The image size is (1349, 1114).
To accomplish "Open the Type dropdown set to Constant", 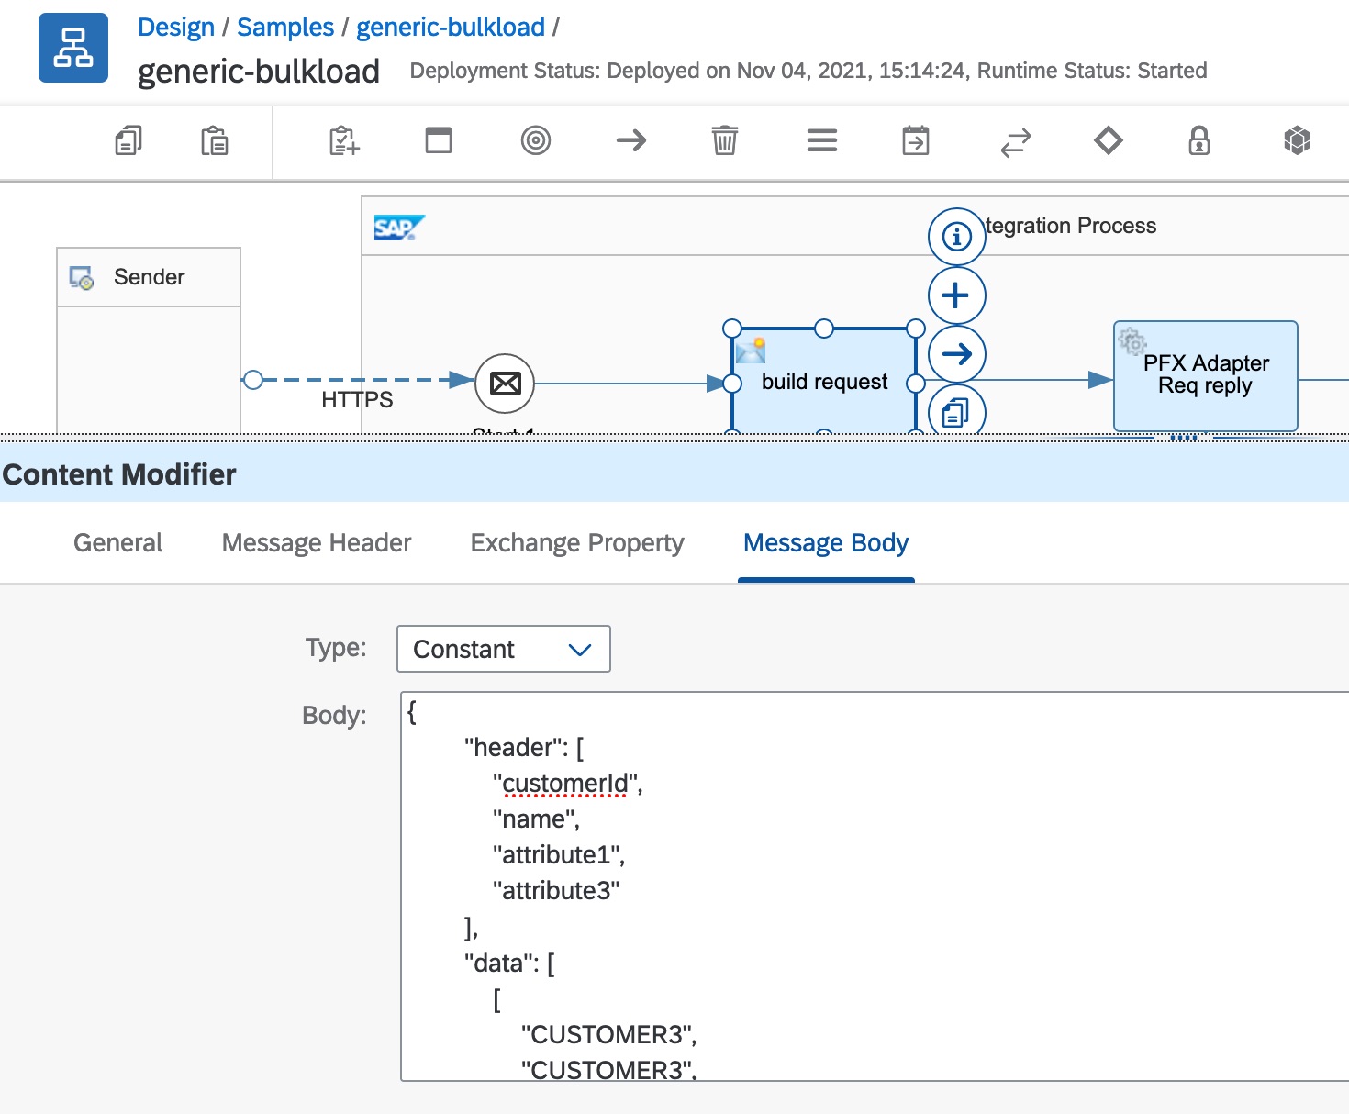I will click(x=503, y=649).
